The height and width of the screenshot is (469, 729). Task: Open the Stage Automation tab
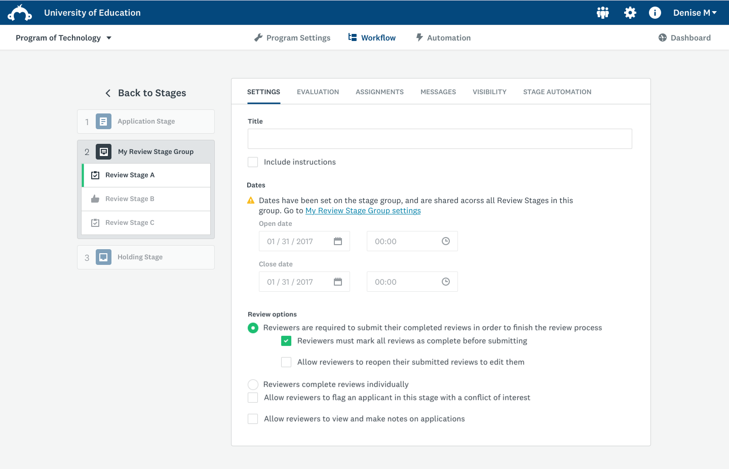[557, 92]
